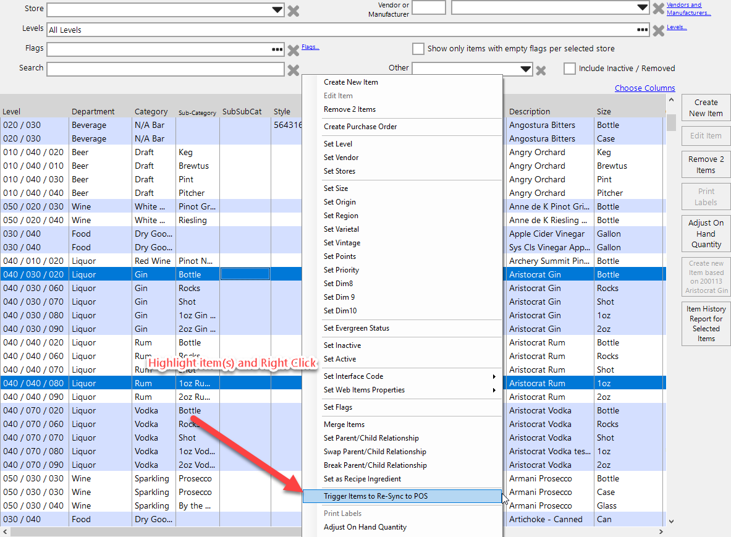The width and height of the screenshot is (731, 537).
Task: Click Item History Report for Selected Items
Action: point(706,324)
